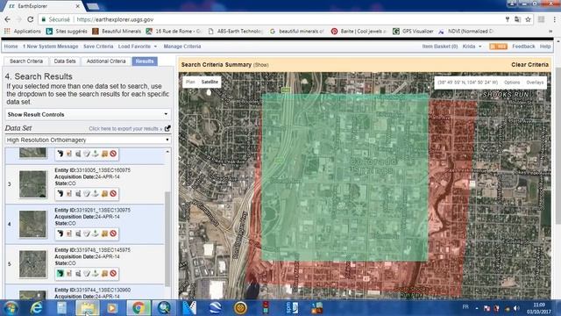This screenshot has width=561, height=316.
Task: Switch the map to Satellite view
Action: coord(209,82)
